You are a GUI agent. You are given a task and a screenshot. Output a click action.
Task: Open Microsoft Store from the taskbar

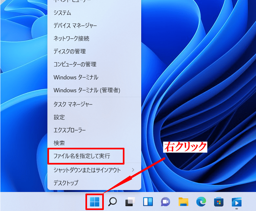tap(219, 202)
